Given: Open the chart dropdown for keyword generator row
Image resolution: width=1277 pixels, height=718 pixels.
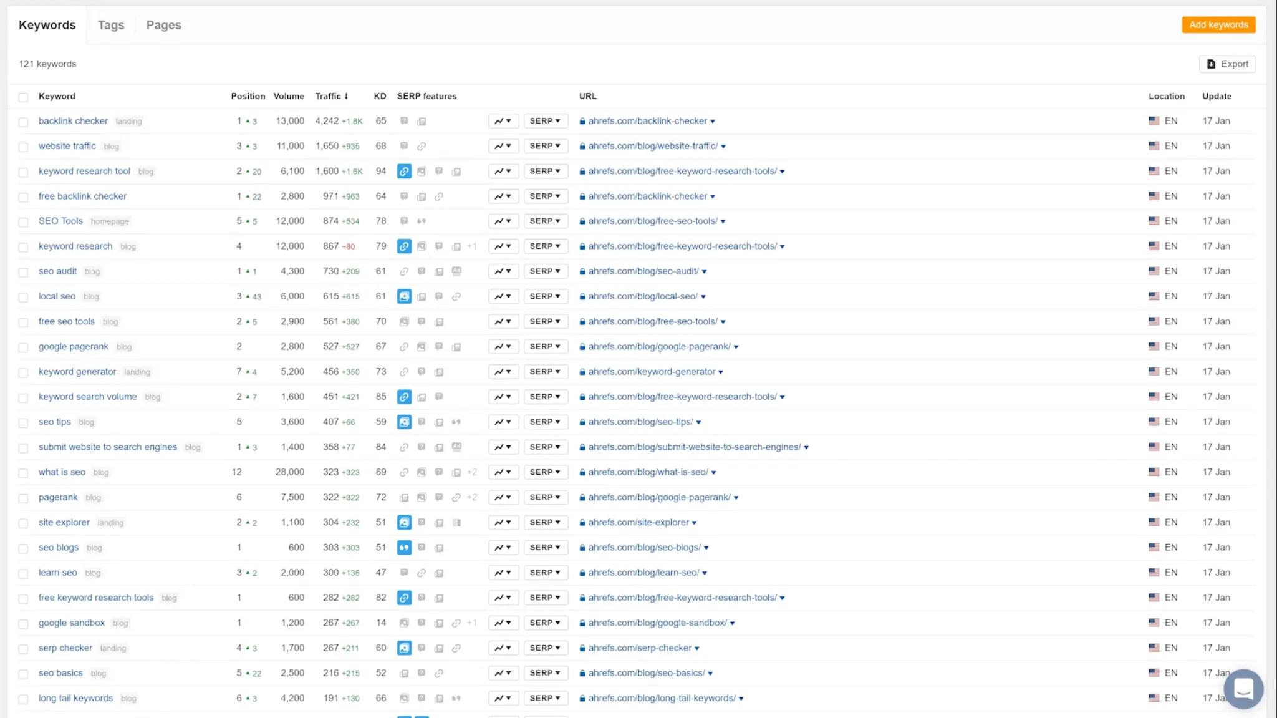Looking at the screenshot, I should (x=503, y=372).
